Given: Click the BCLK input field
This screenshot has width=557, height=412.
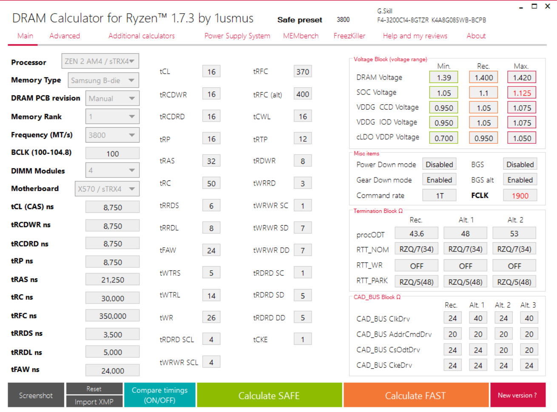Looking at the screenshot, I should tap(112, 153).
